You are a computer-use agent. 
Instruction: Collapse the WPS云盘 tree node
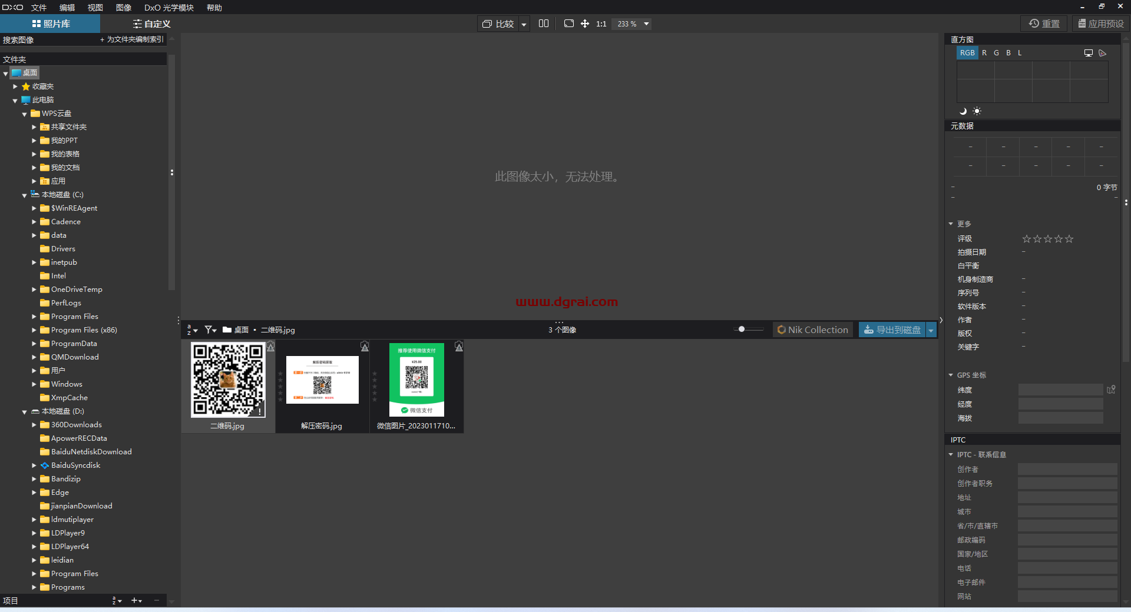point(25,114)
